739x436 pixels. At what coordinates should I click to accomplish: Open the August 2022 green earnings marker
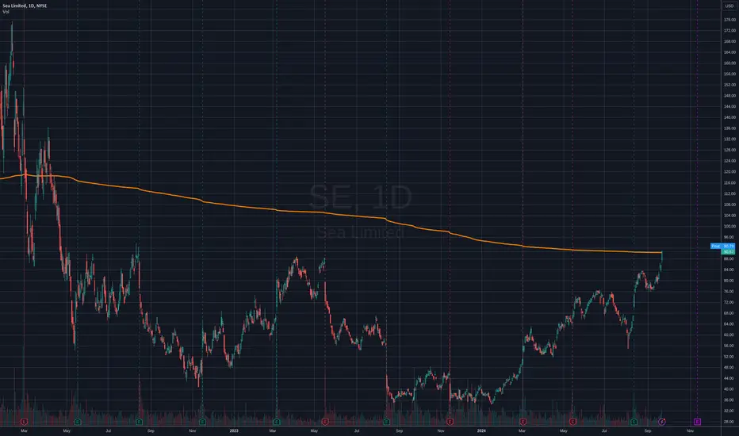click(x=139, y=422)
